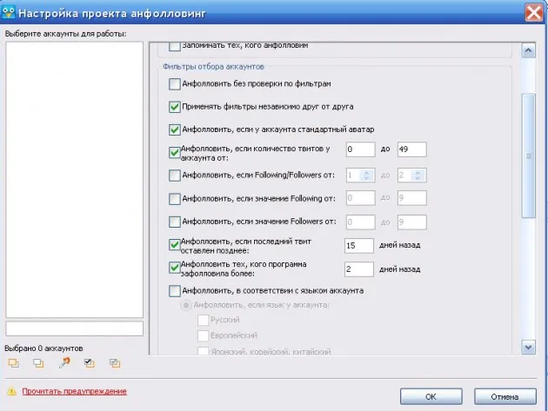Image resolution: width=548 pixels, height=411 pixels.
Task: Click the yellow warning triangle icon
Action: (x=11, y=391)
